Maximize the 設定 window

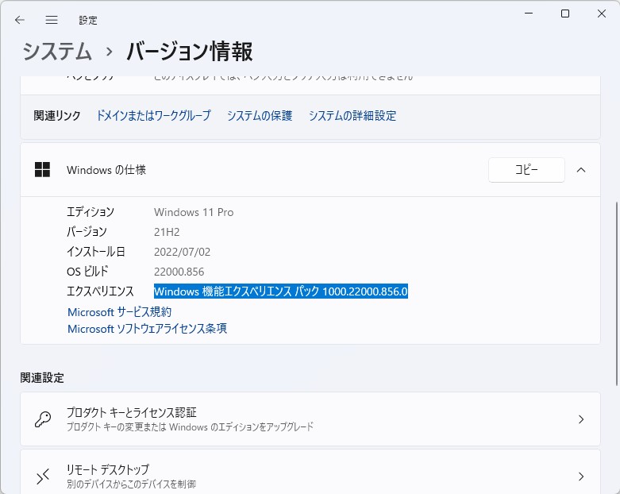[x=565, y=14]
